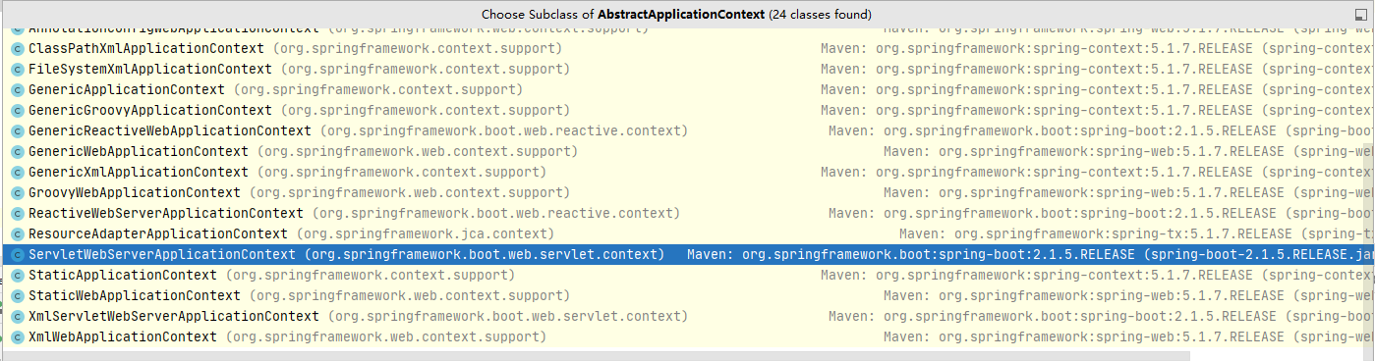Viewport: 1375px width, 361px height.
Task: Pick GenericWebApplicationContext class name
Action: 139,151
